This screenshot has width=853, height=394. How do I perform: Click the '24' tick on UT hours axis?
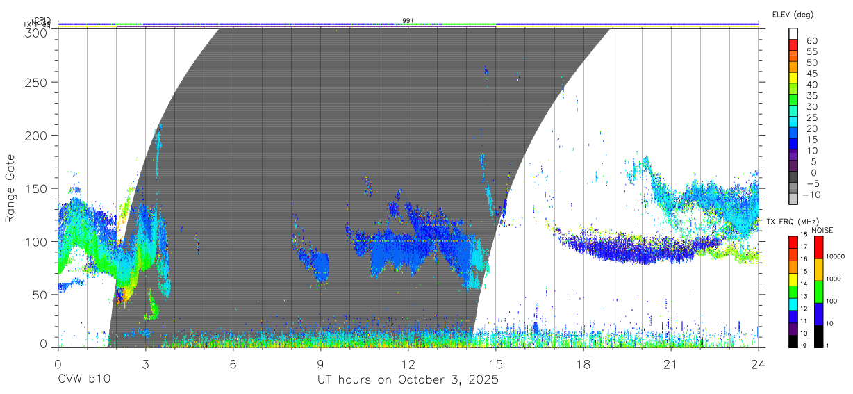pos(759,363)
